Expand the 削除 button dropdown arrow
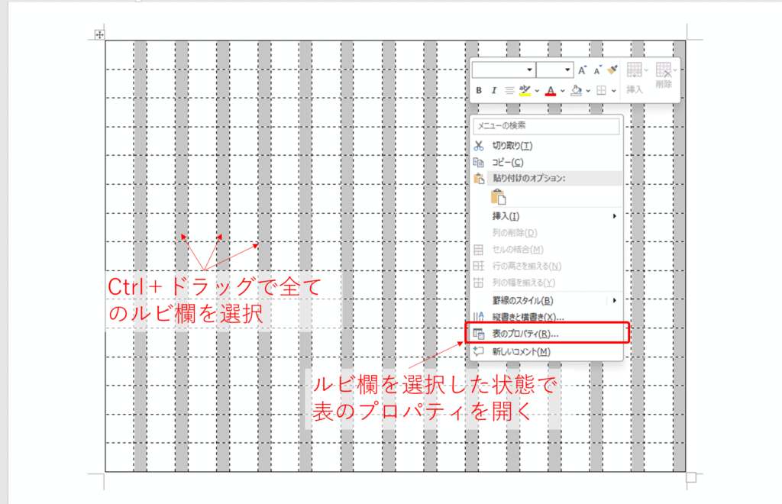 [x=675, y=70]
